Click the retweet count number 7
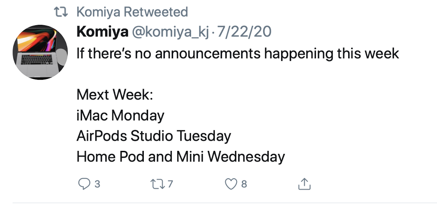Image resolution: width=437 pixels, height=210 pixels. pos(170,185)
